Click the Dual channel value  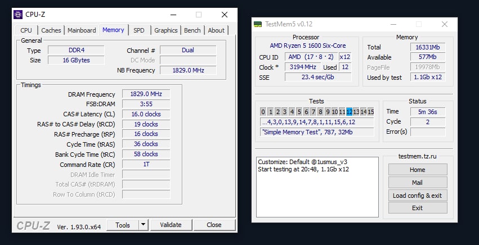click(188, 51)
